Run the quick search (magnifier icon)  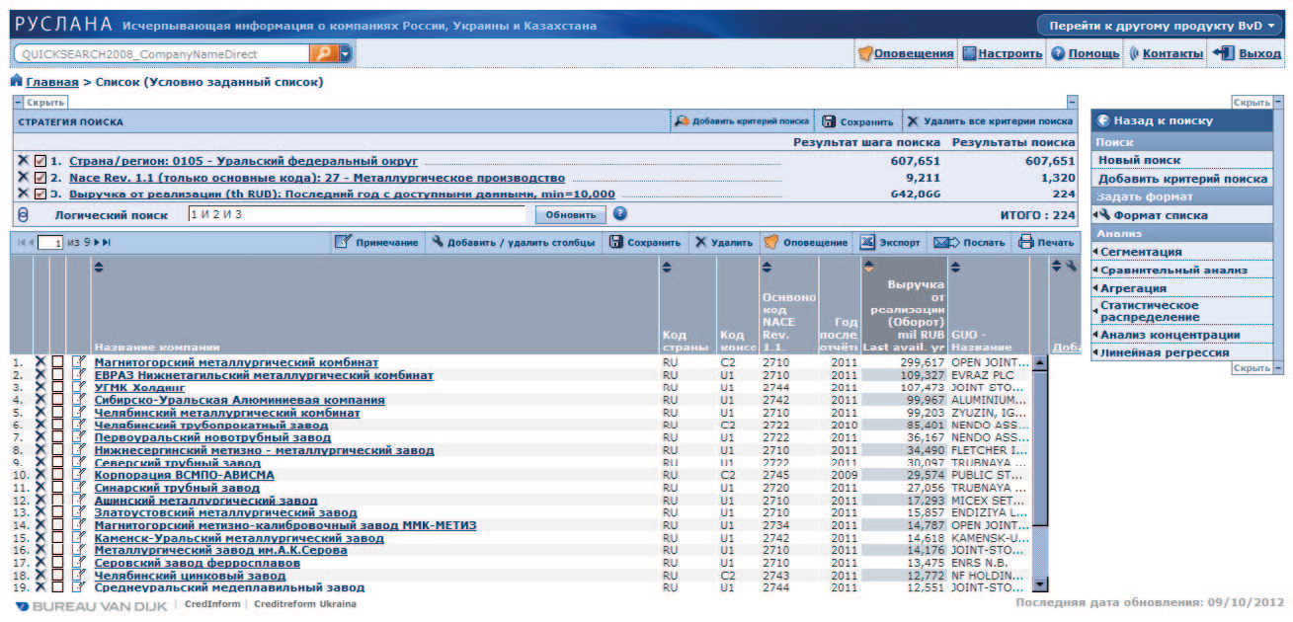(x=323, y=54)
